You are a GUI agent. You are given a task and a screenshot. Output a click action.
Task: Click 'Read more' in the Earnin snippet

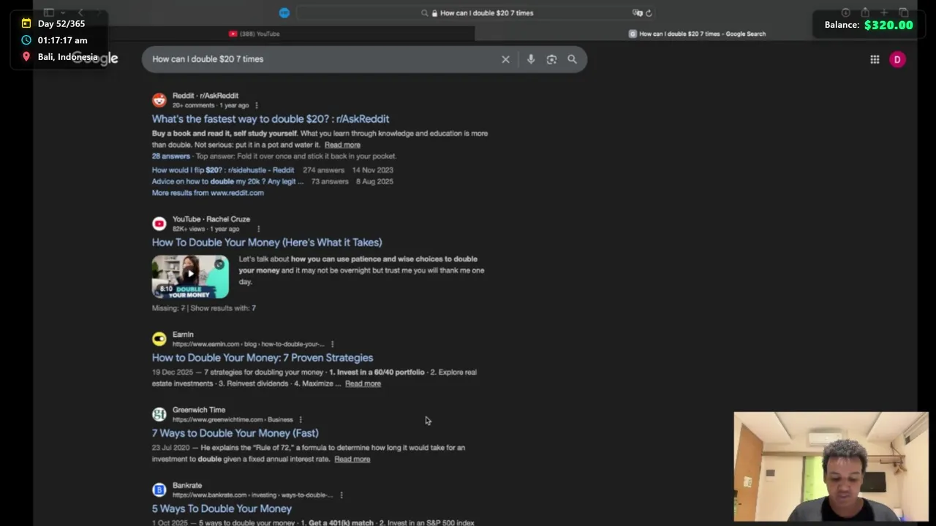tap(363, 384)
